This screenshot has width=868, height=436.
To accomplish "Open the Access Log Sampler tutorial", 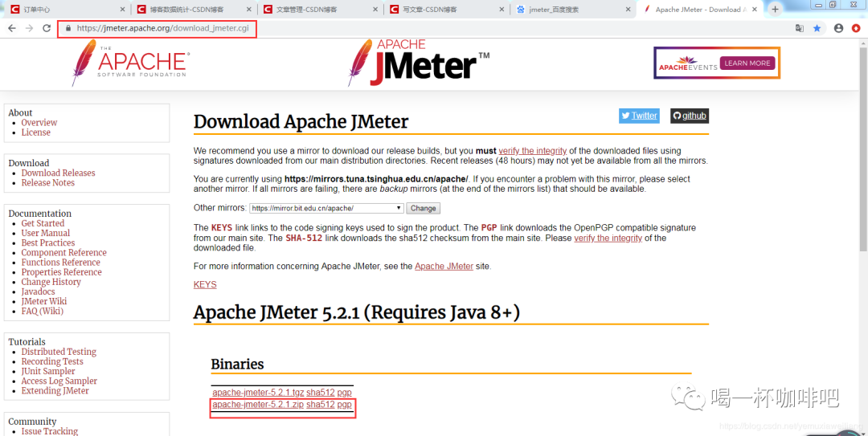I will pos(59,381).
